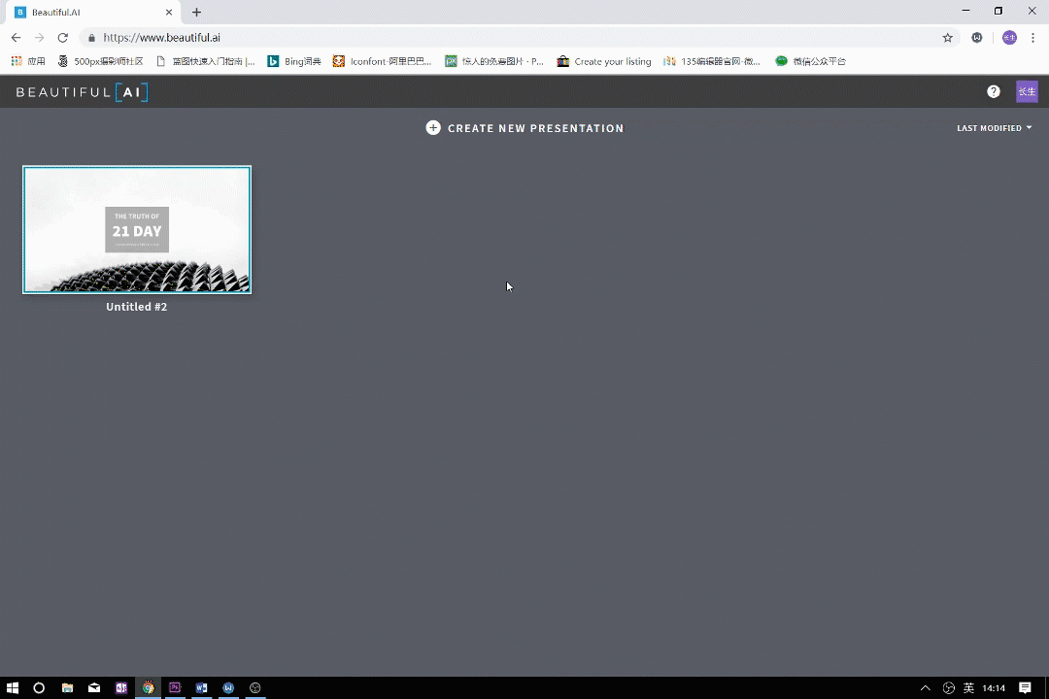
Task: Open the browser extension icon beside star
Action: coord(977,38)
